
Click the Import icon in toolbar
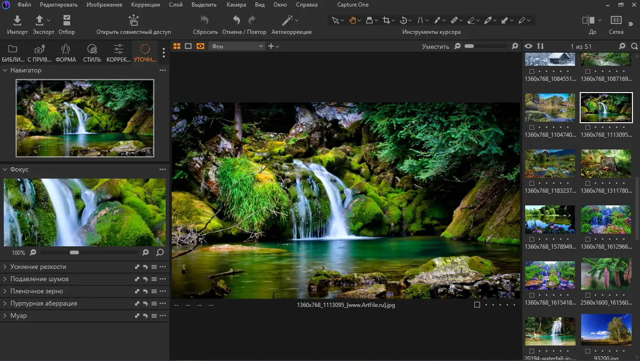click(17, 21)
